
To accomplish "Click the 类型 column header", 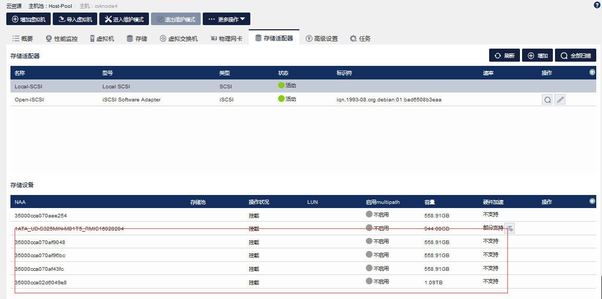I will (225, 73).
